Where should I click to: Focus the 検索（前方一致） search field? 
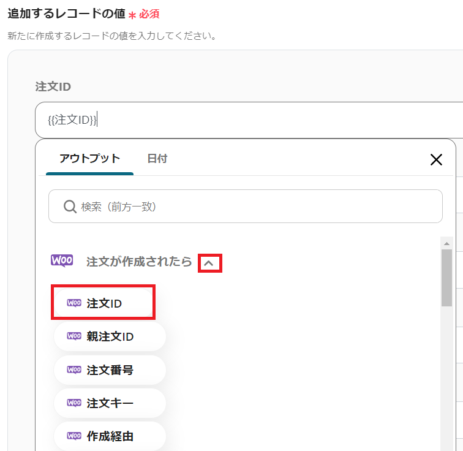257,207
